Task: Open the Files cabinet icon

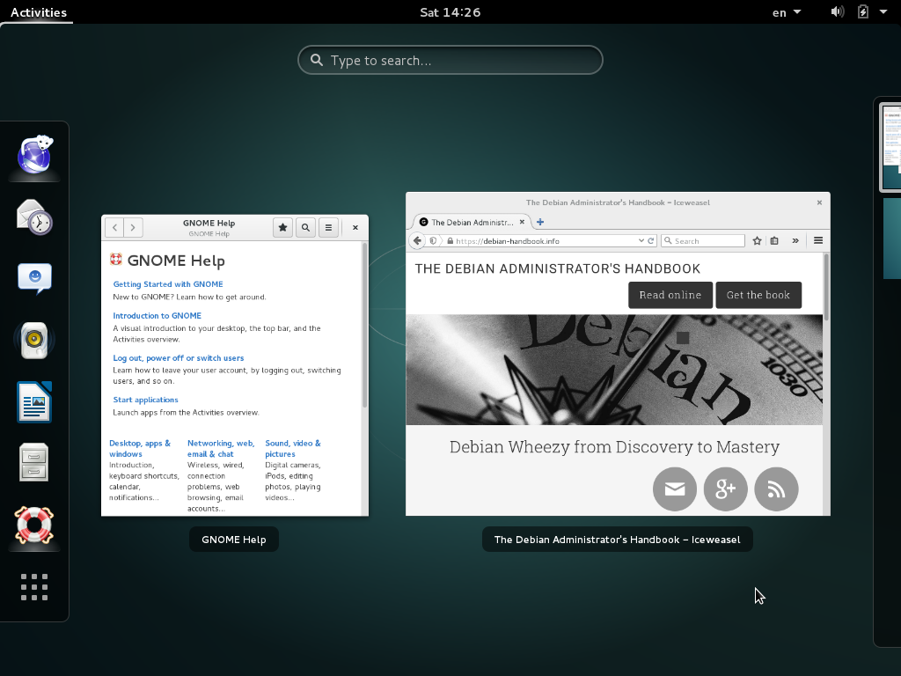Action: 35,463
